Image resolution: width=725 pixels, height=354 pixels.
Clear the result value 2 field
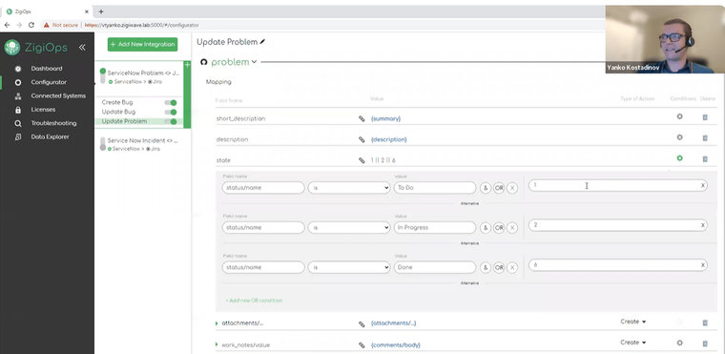click(703, 225)
